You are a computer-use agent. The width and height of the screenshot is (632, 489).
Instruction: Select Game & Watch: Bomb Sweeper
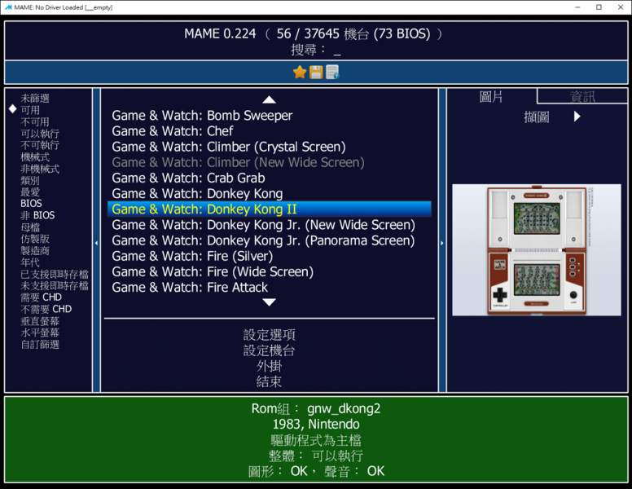pos(270,116)
